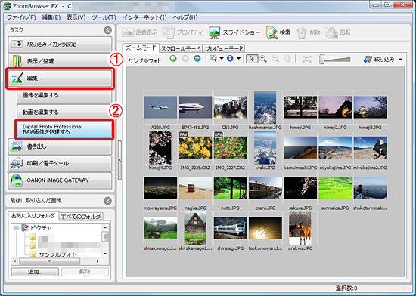Switch to the プレビューモード tab
The image size is (416, 296).
pos(224,49)
